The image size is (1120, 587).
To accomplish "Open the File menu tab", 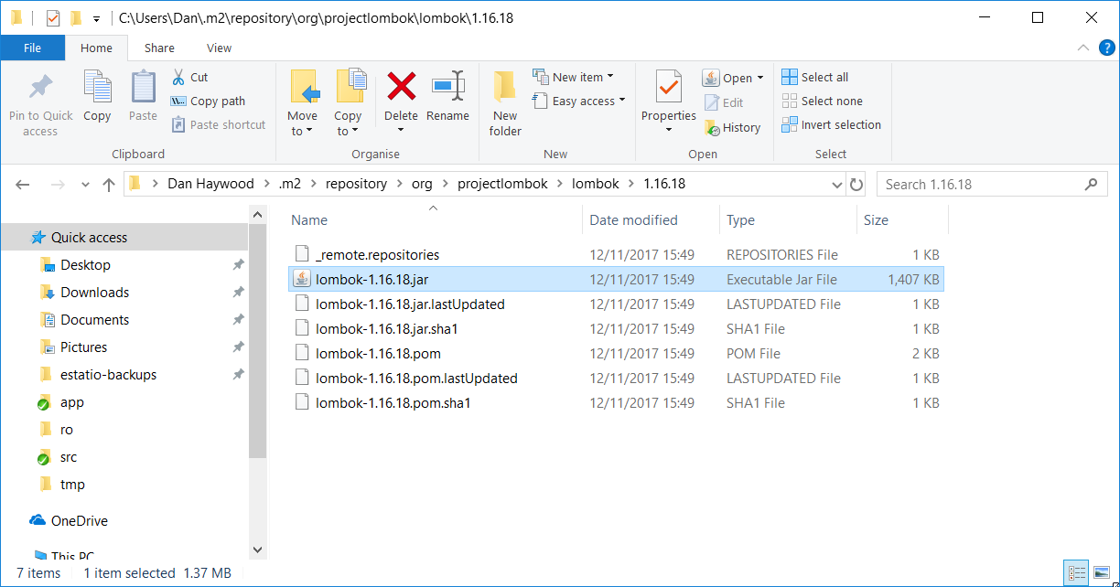I will [x=32, y=48].
